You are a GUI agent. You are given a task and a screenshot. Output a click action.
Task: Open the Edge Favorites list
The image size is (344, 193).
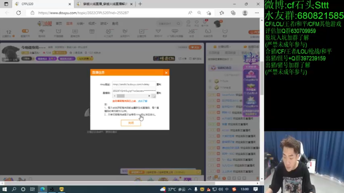click(x=222, y=13)
